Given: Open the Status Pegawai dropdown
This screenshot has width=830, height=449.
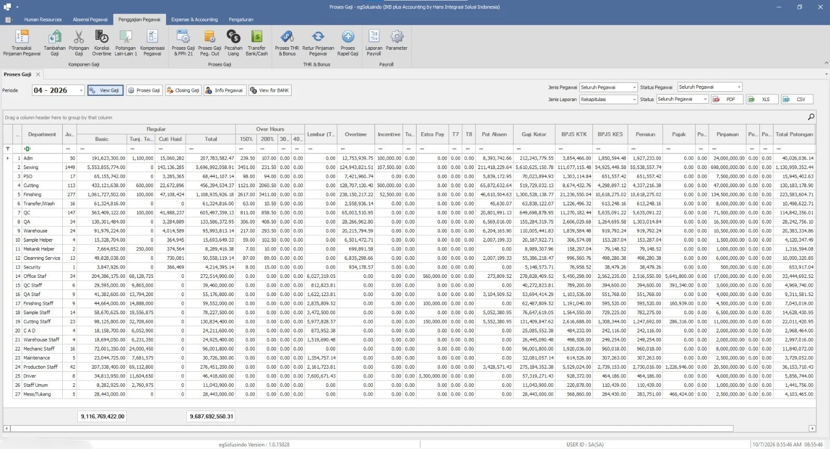Looking at the screenshot, I should point(739,87).
